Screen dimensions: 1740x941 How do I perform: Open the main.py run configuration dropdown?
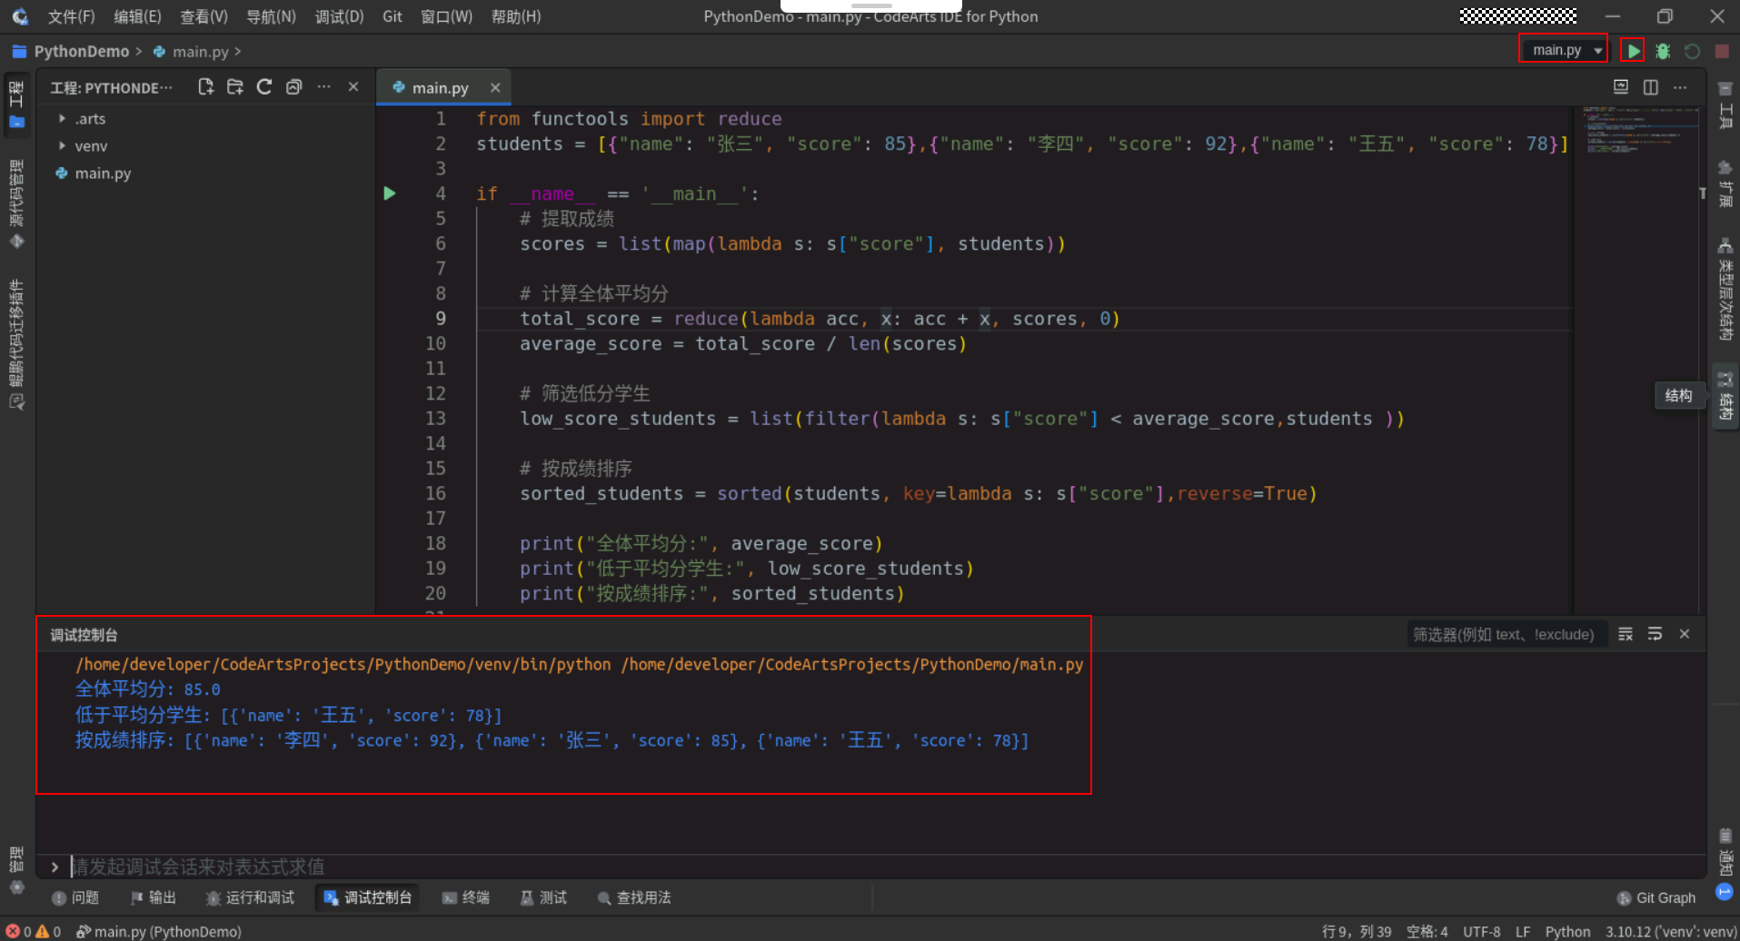tap(1564, 50)
